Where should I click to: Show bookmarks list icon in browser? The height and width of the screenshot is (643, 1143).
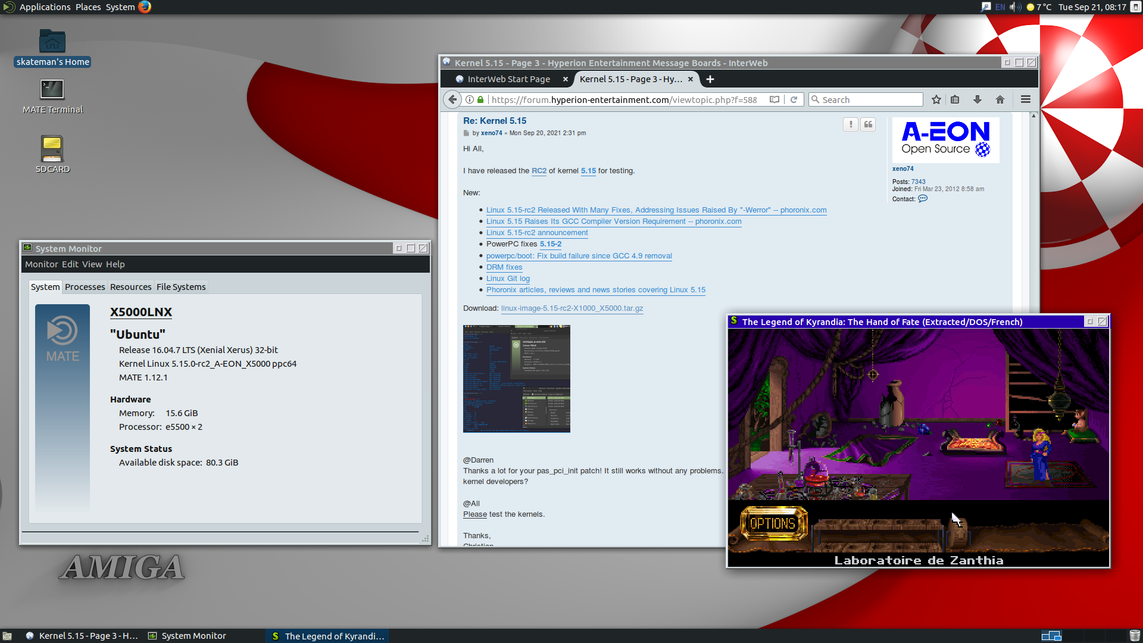click(x=955, y=99)
